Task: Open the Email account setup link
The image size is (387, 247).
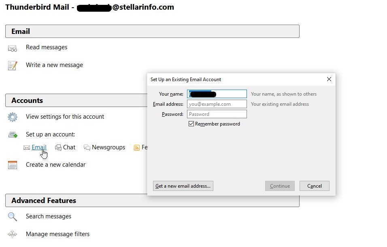Action: tap(39, 147)
